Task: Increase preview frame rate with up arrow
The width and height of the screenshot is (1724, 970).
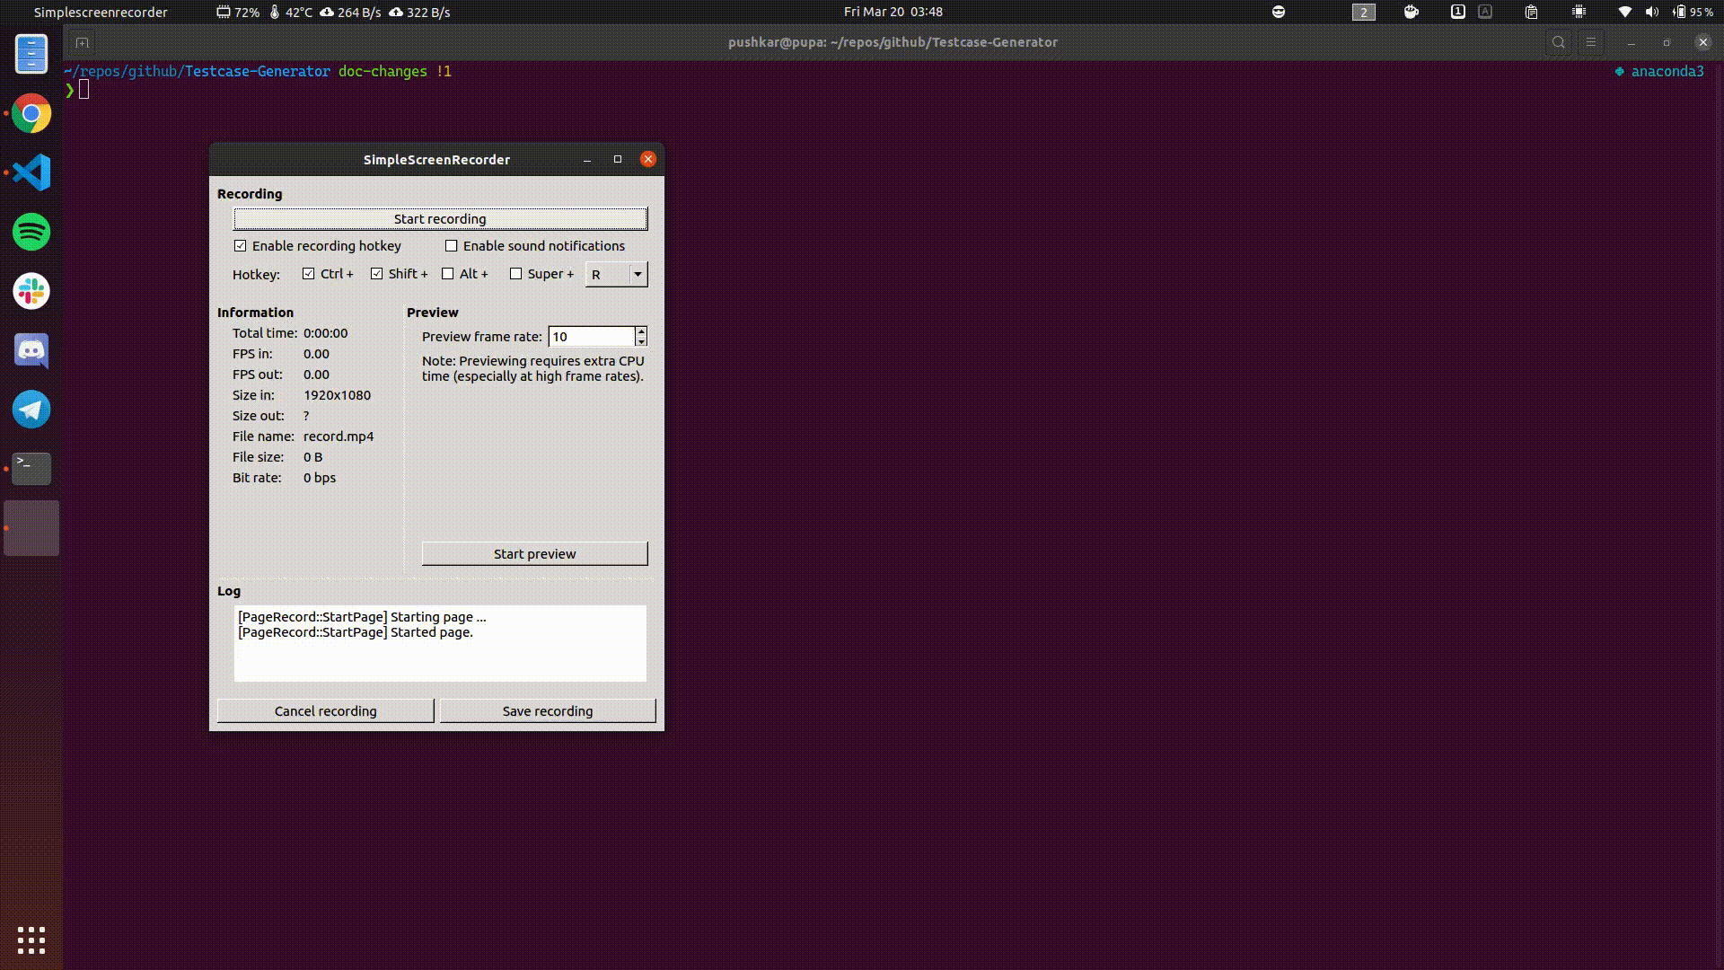Action: click(x=641, y=331)
